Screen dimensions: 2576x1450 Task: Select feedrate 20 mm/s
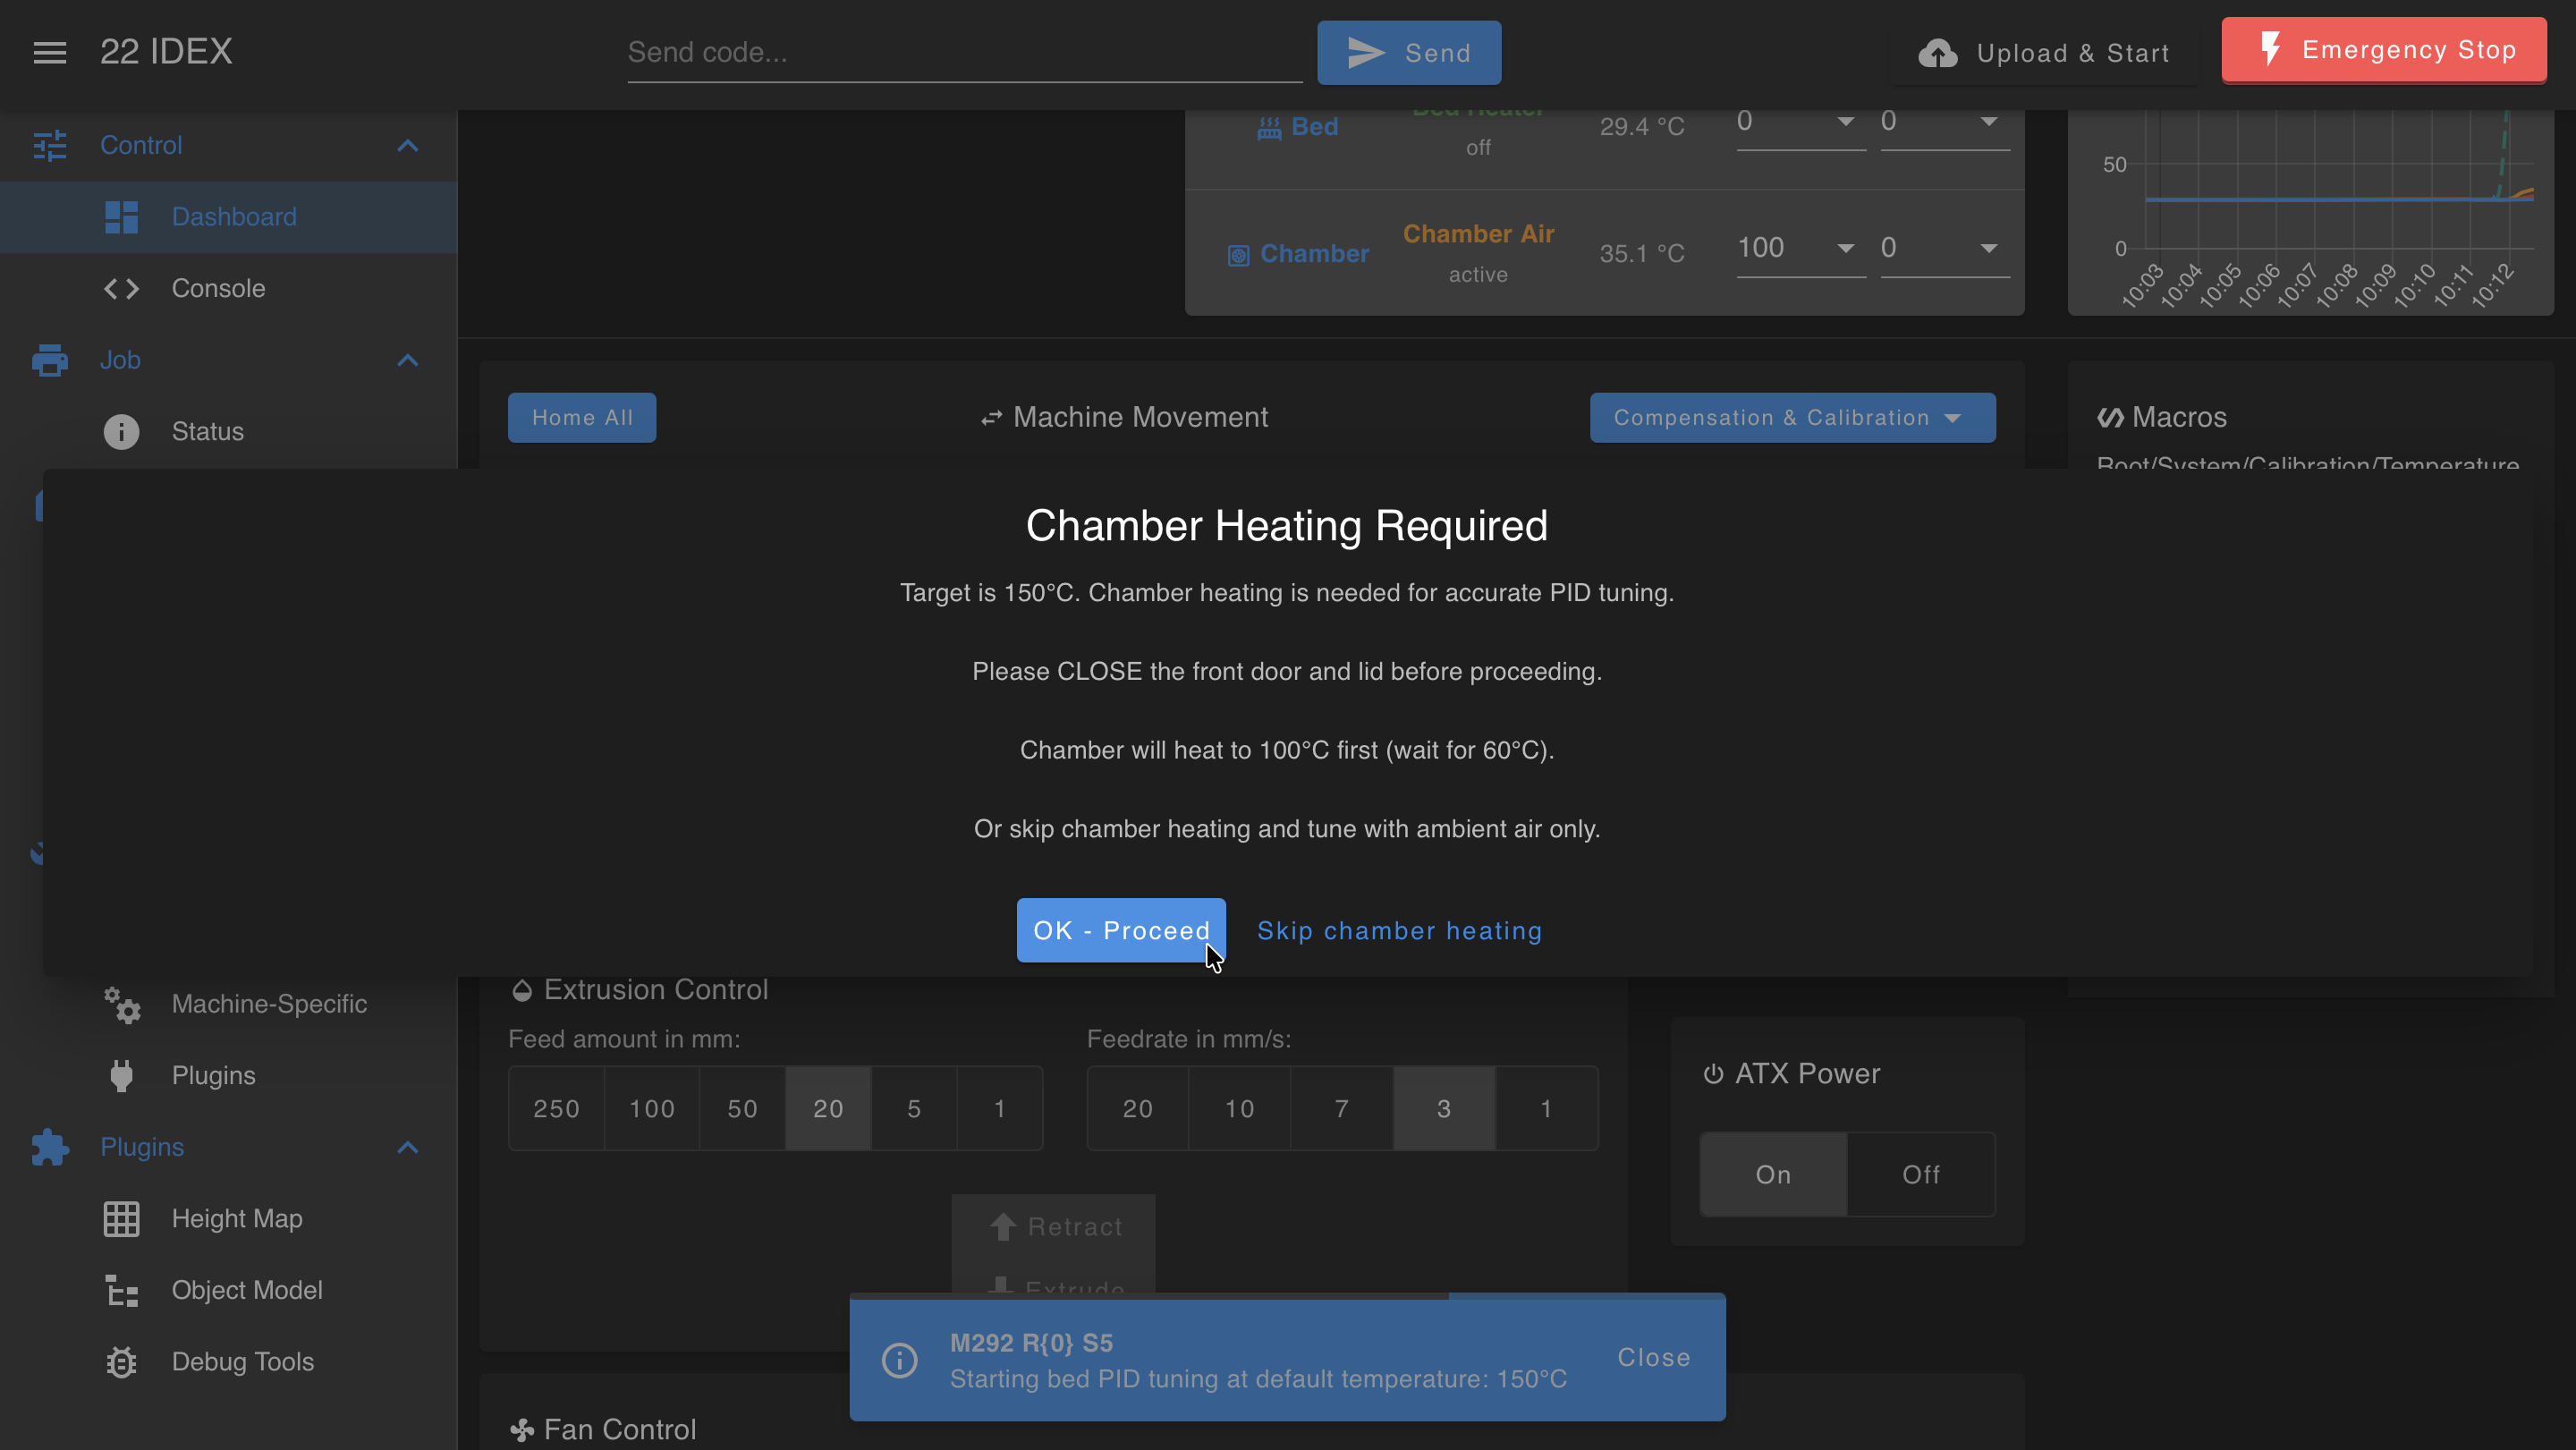1137,1109
